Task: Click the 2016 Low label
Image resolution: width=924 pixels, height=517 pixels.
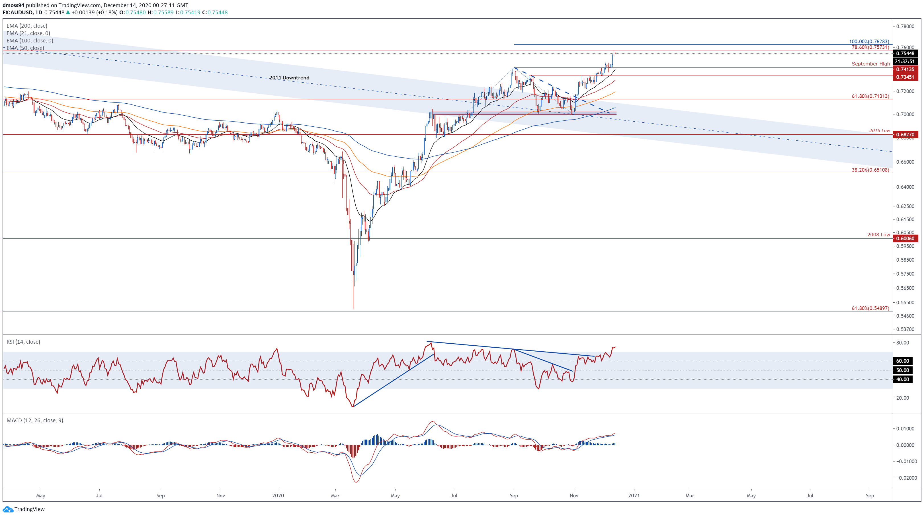Action: pyautogui.click(x=879, y=130)
